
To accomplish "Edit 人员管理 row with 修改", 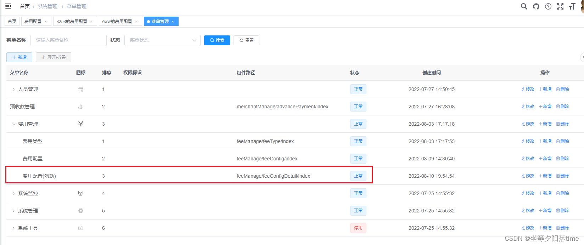I will pyautogui.click(x=528, y=89).
